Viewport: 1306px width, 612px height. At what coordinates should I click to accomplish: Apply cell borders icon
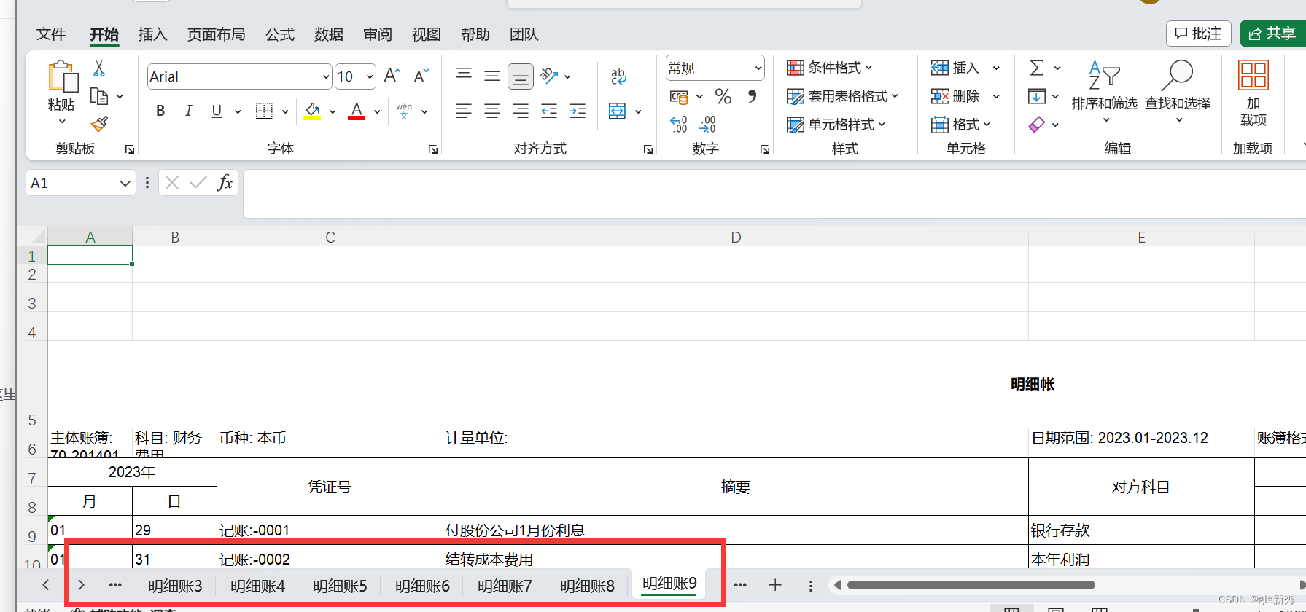click(x=264, y=111)
